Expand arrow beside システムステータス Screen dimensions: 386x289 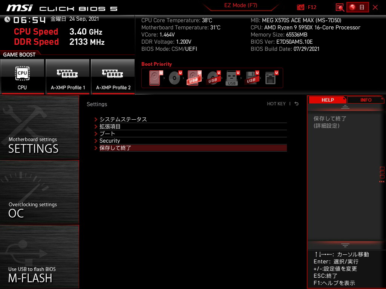tap(96, 119)
